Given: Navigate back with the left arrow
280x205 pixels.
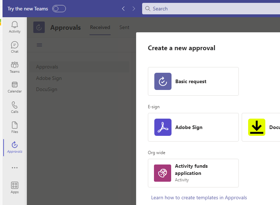Looking at the screenshot, I should pos(123,9).
